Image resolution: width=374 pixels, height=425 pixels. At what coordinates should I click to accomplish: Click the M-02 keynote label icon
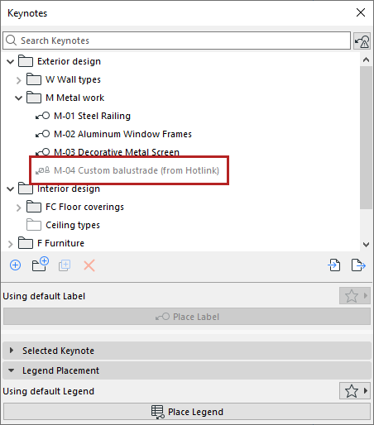coord(42,134)
